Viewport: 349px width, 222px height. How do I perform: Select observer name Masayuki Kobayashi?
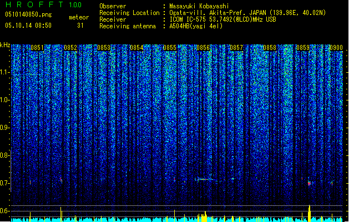(x=199, y=6)
